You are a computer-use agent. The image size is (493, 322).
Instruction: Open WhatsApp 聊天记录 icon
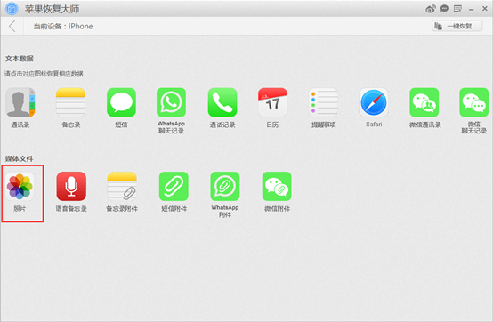point(172,102)
